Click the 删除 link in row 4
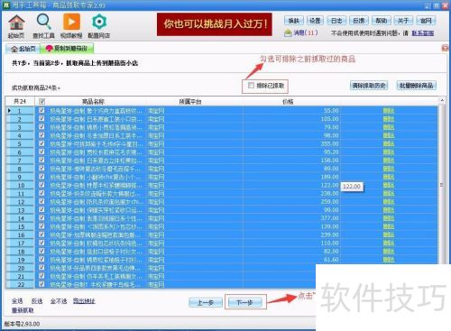Screen dimensions: 451x331 [x=389, y=135]
